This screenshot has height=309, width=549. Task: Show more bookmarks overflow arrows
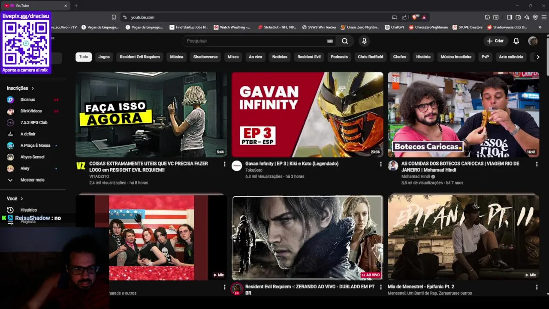(540, 27)
